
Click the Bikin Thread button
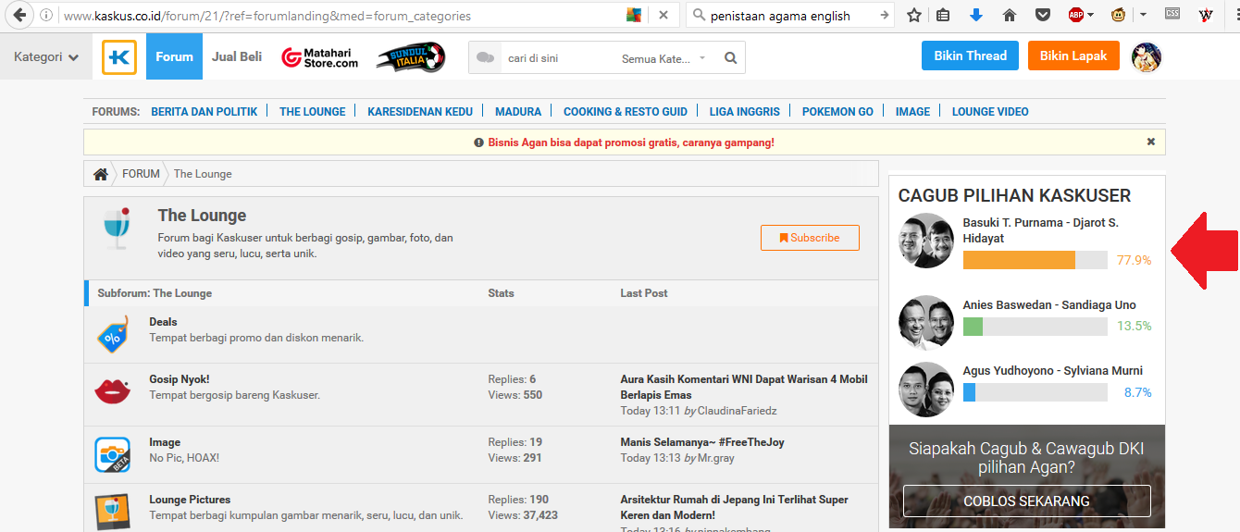pyautogui.click(x=970, y=56)
